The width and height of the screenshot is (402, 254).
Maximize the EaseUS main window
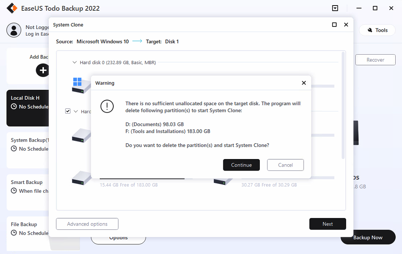375,8
